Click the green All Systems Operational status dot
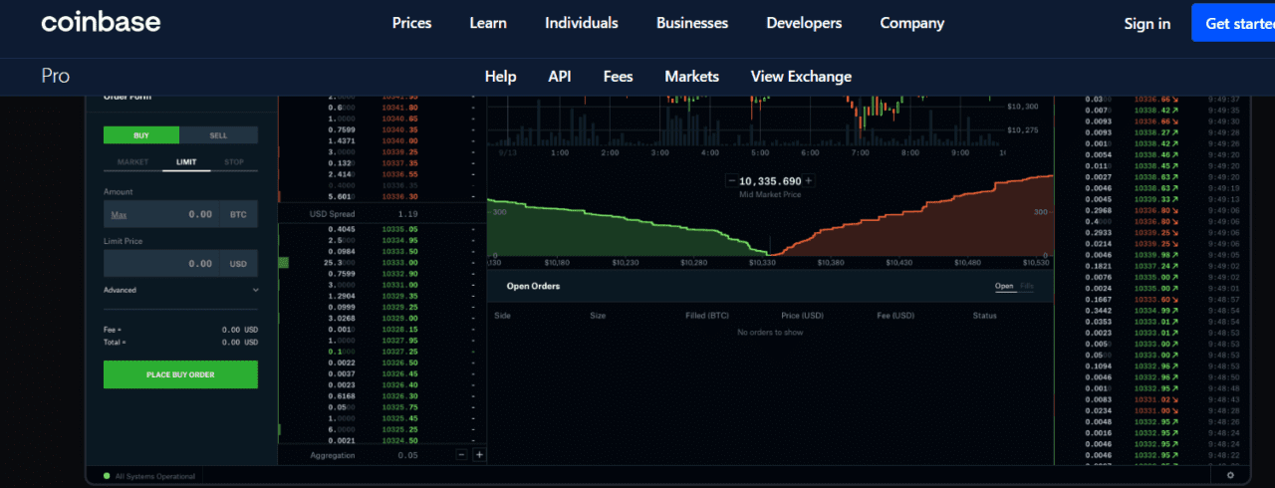 [107, 476]
